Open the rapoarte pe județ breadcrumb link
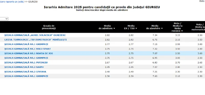 [12, 2]
